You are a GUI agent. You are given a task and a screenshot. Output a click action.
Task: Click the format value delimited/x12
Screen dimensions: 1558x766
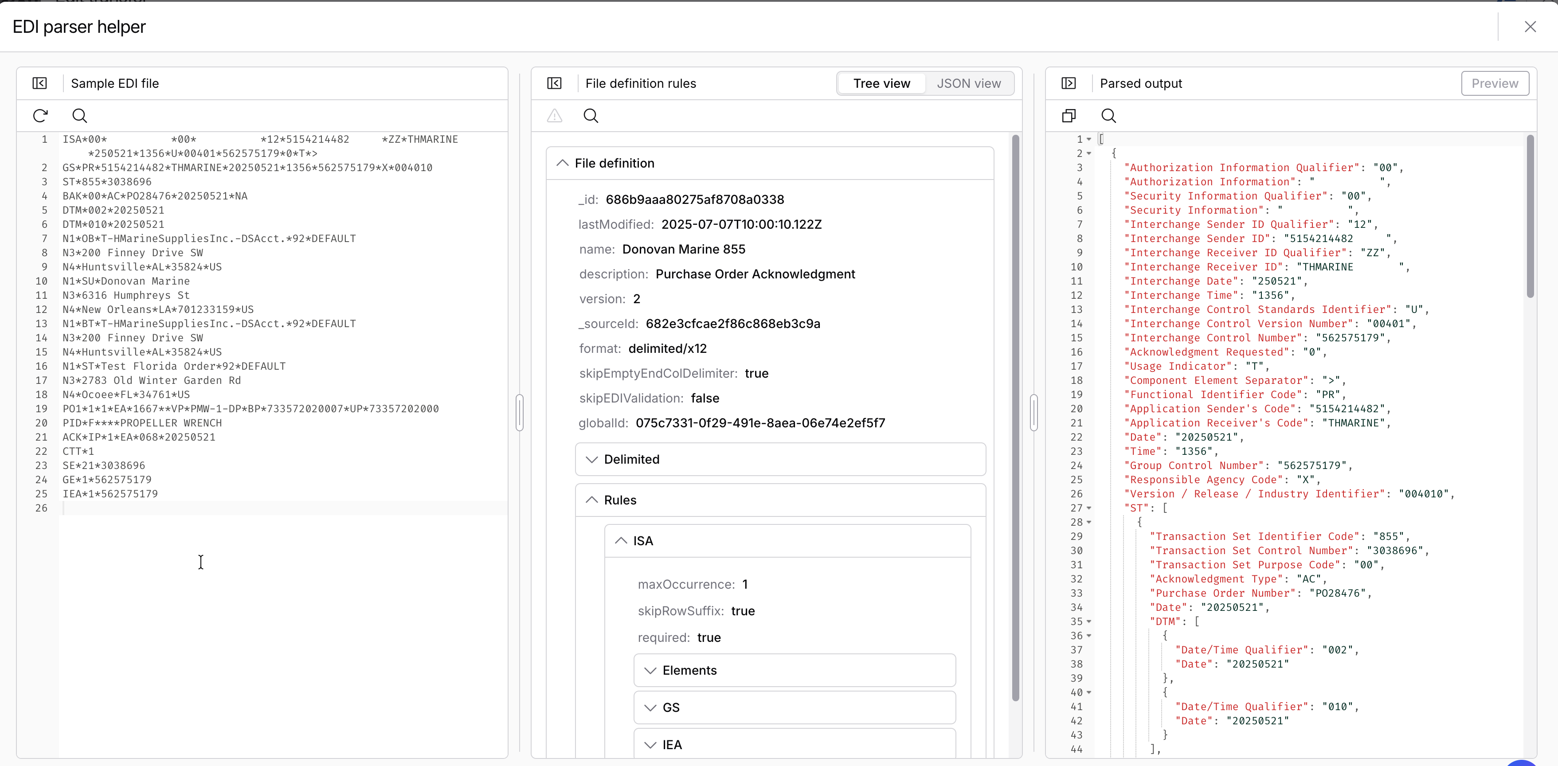(667, 349)
